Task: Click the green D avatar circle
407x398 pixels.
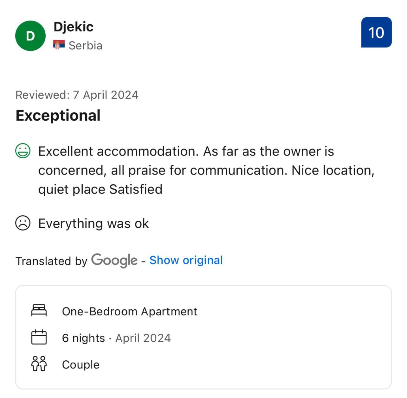Action: tap(30, 36)
